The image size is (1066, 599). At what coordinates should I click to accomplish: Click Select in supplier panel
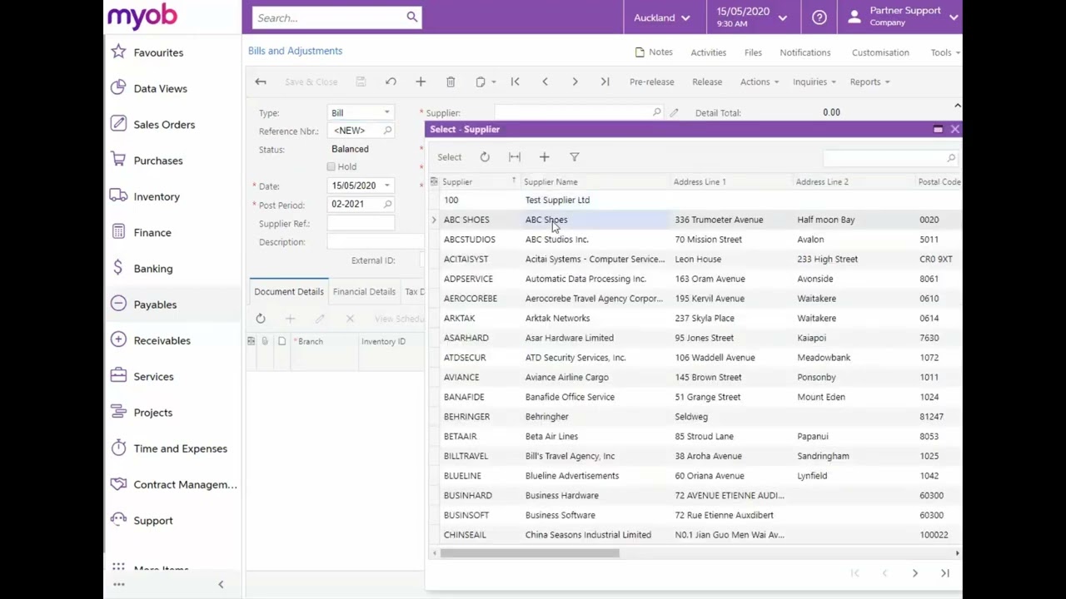[449, 156]
